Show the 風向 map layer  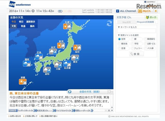(32, 26)
